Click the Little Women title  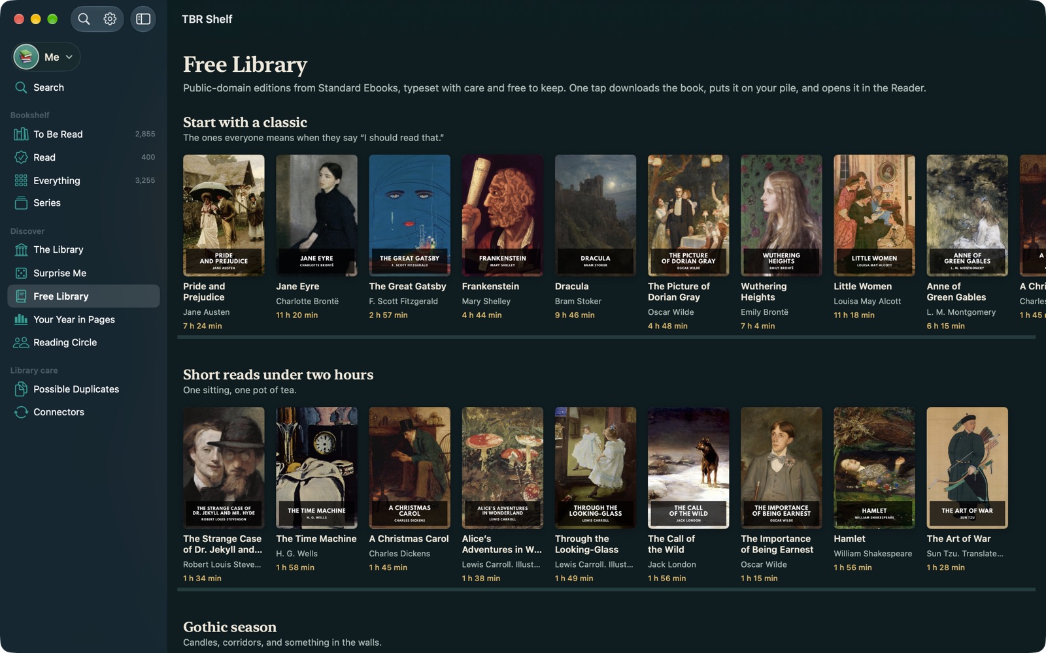coord(862,286)
